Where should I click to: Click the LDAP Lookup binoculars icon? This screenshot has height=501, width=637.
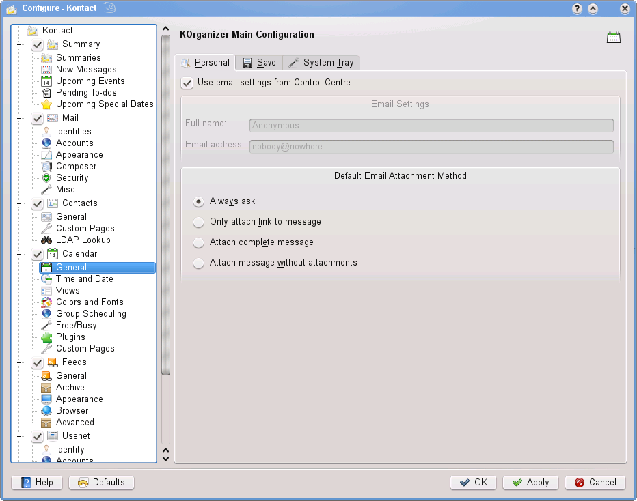46,240
